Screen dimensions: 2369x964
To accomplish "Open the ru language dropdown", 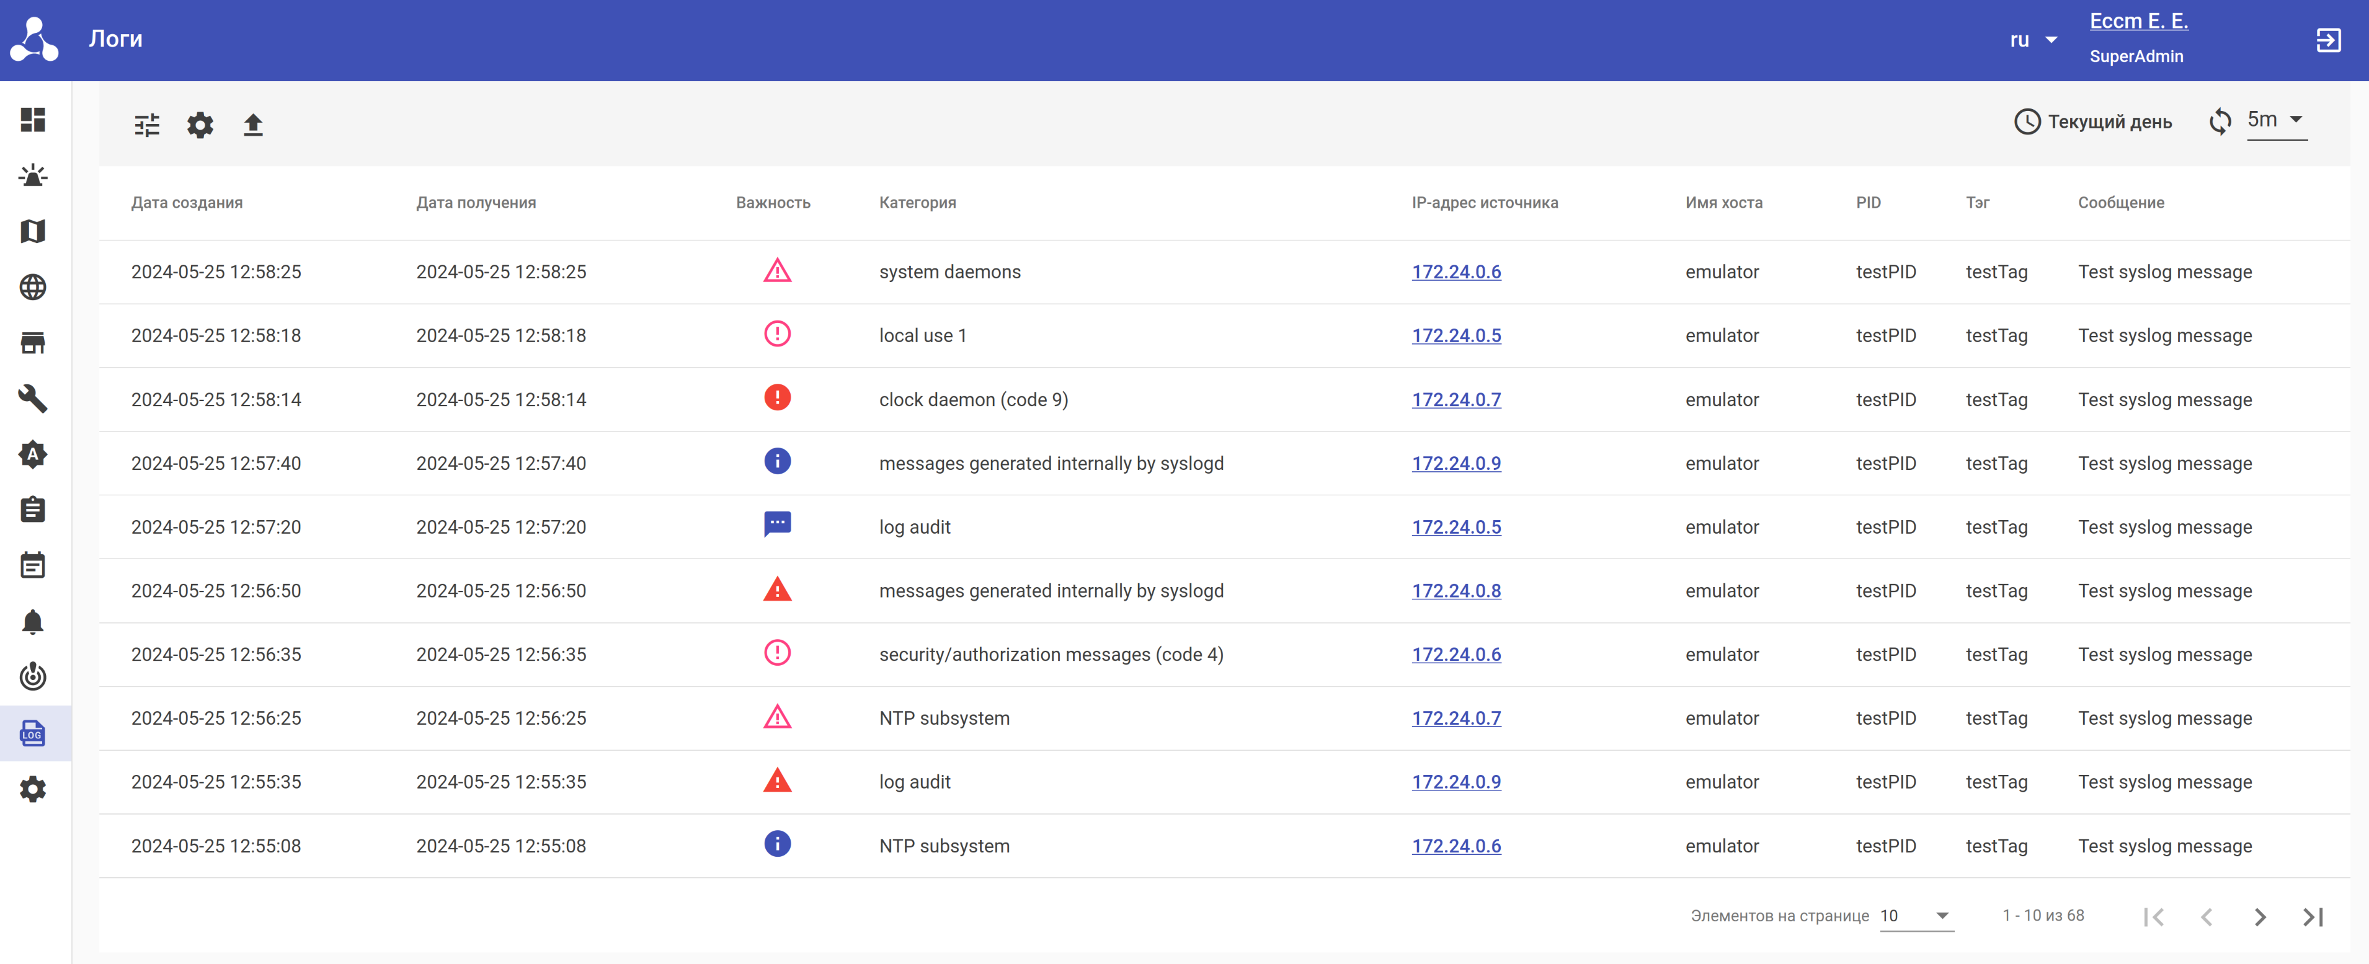I will point(2032,40).
